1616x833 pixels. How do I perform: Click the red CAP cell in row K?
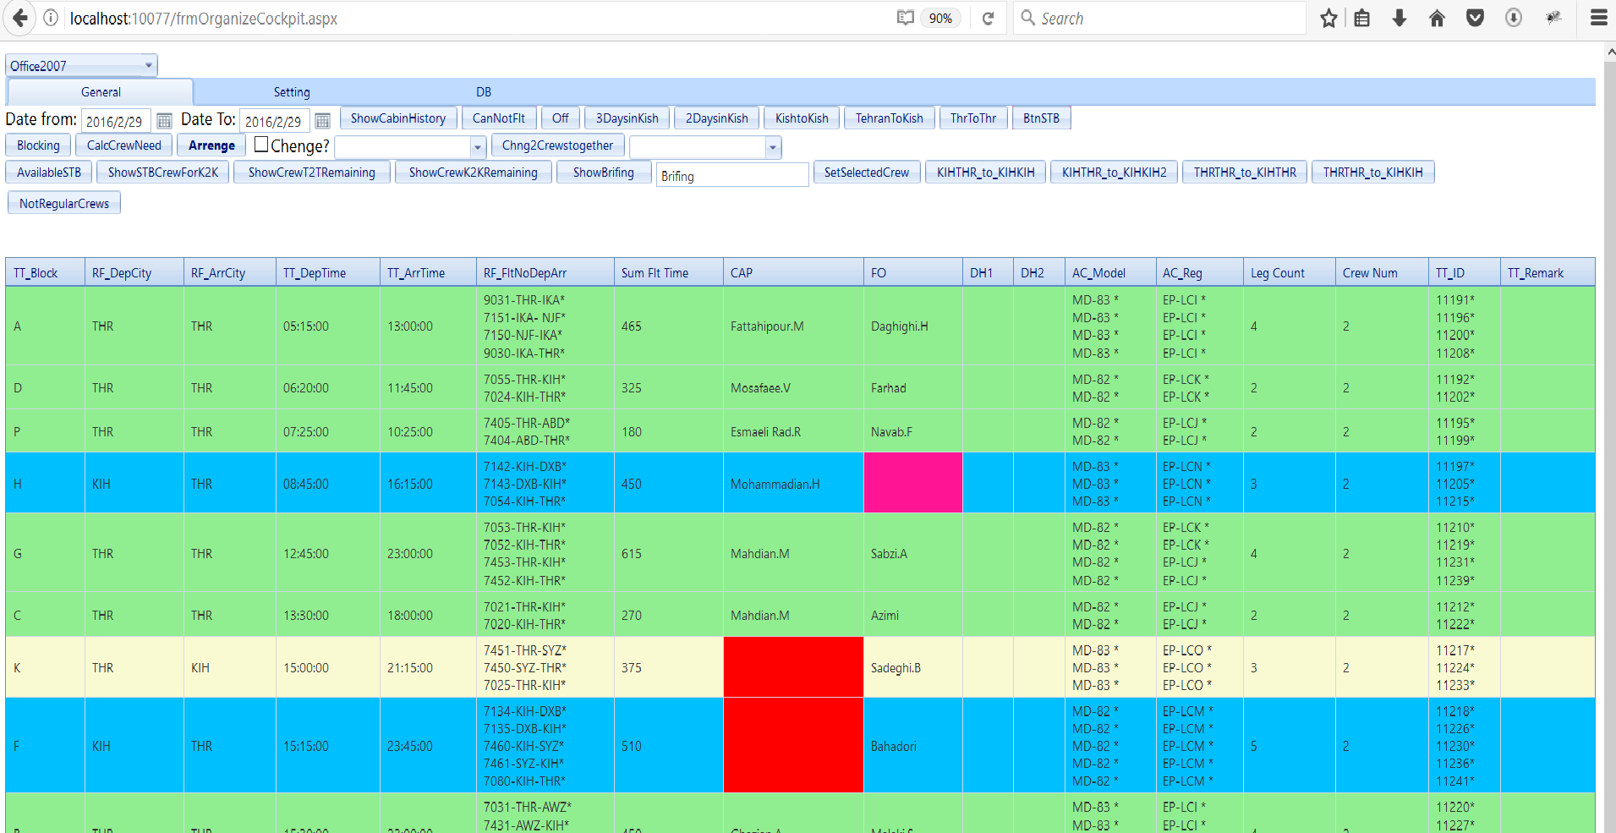pyautogui.click(x=793, y=667)
